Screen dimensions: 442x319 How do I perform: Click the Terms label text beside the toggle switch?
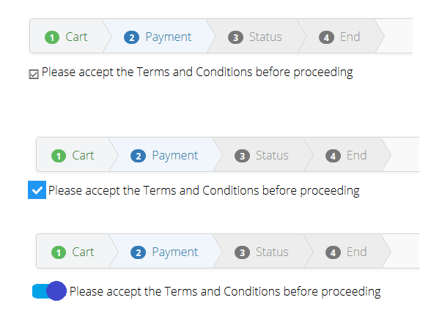(x=225, y=292)
